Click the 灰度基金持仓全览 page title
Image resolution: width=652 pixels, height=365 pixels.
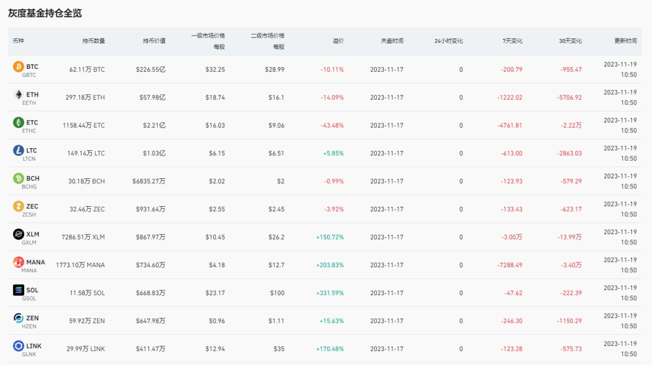click(45, 13)
